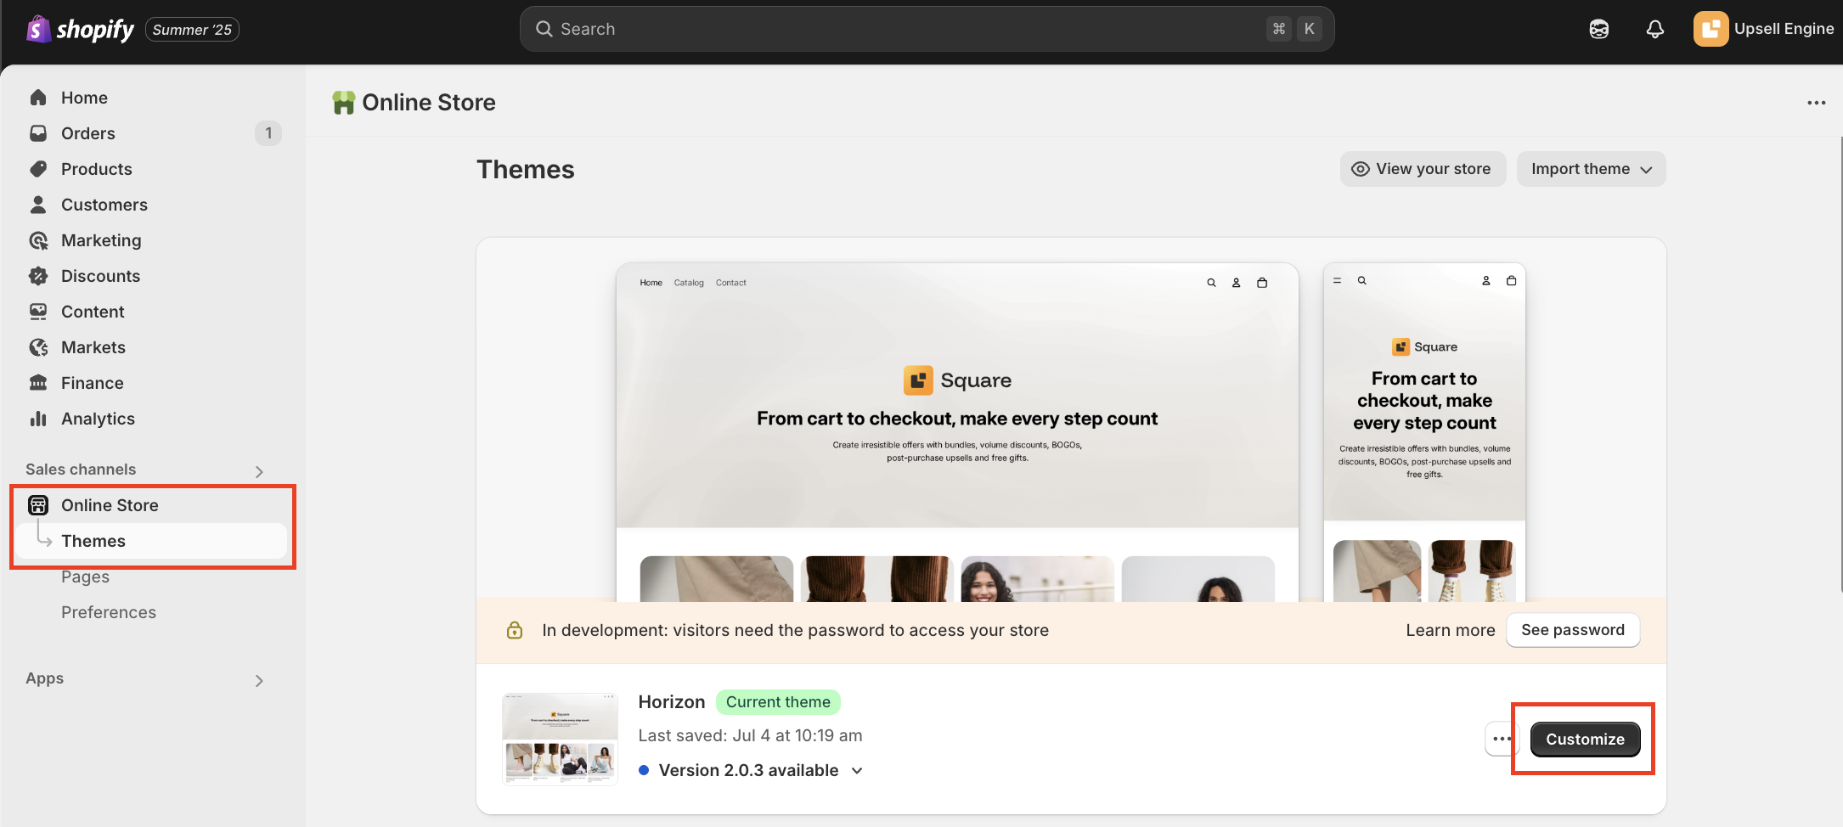
Task: Click the Analytics bar chart icon
Action: point(38,419)
